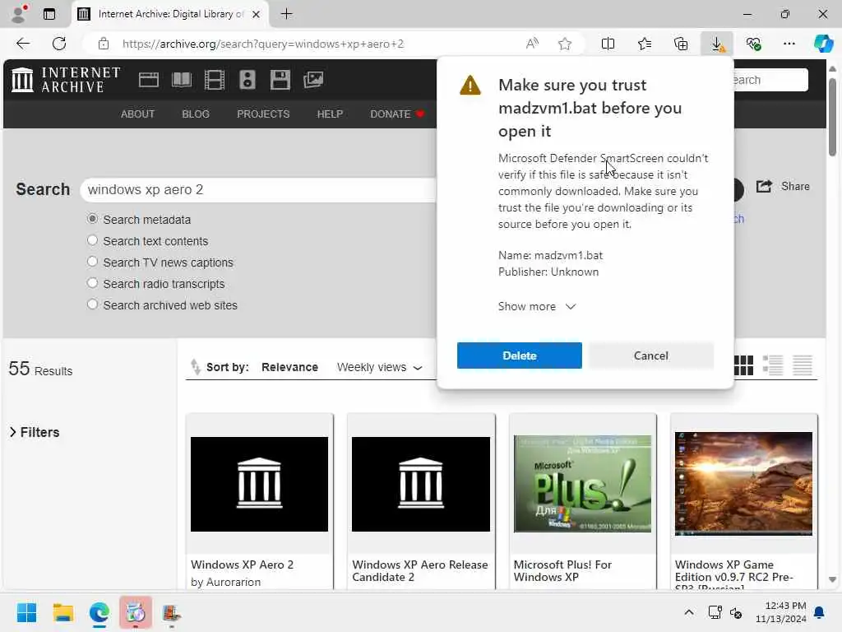The height and width of the screenshot is (632, 842).
Task: Open a new browser tab
Action: click(x=287, y=14)
